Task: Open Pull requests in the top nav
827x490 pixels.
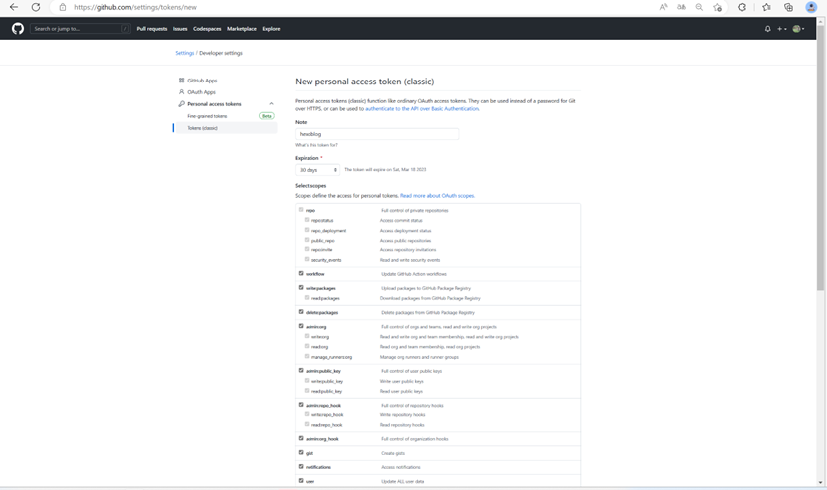Action: (x=152, y=29)
